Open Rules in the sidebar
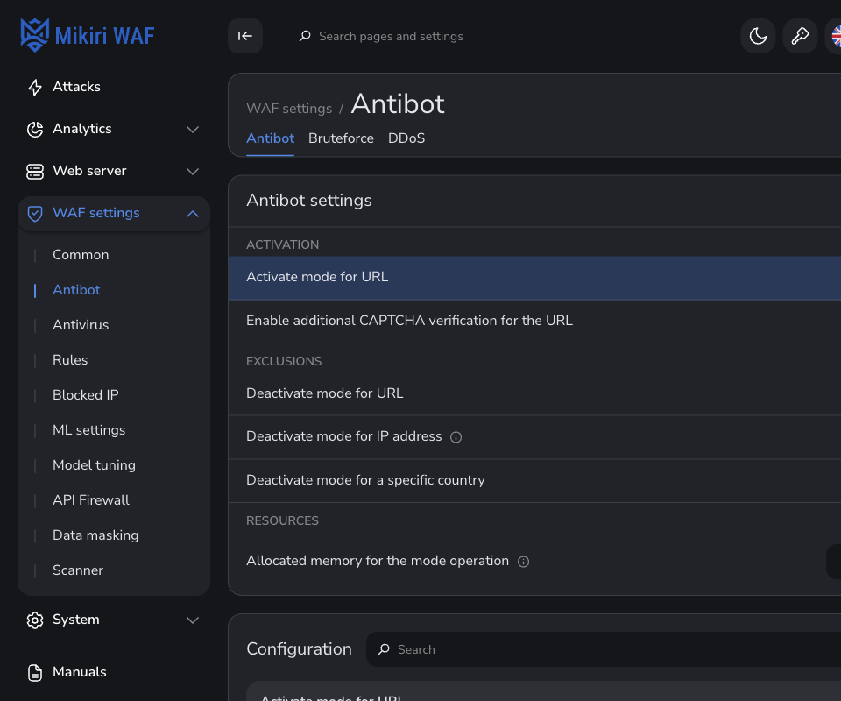Image resolution: width=841 pixels, height=701 pixels. 70,360
